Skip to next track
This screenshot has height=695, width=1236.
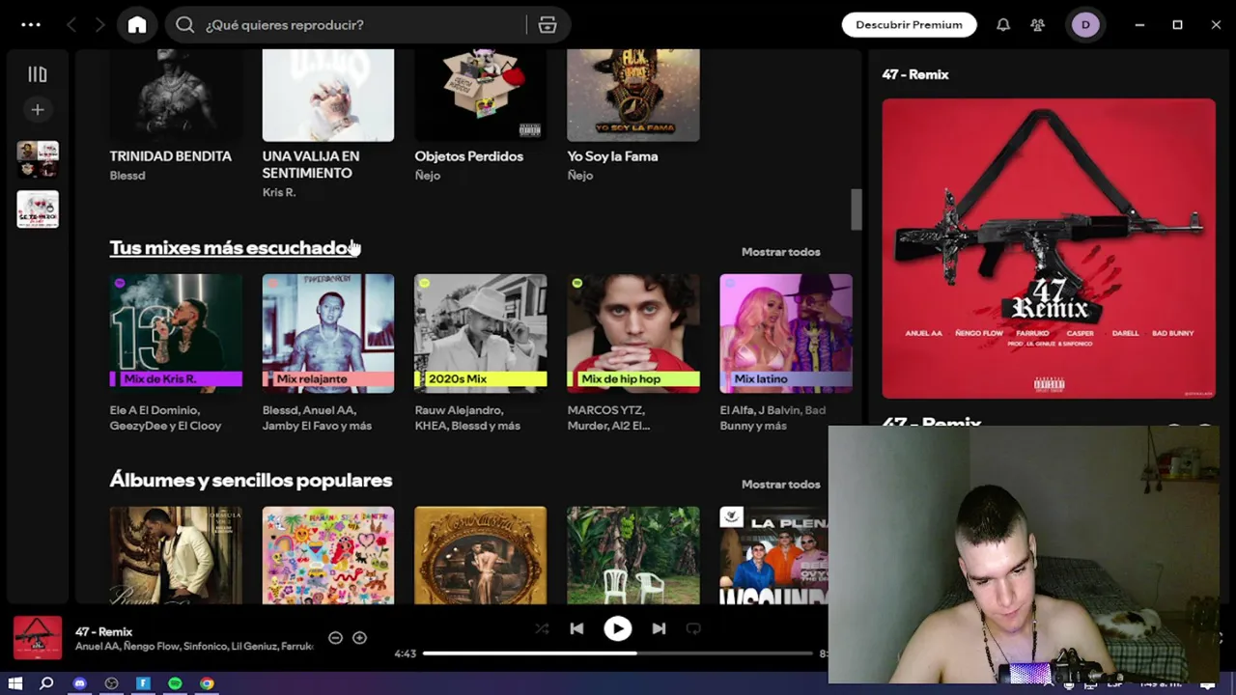point(659,628)
